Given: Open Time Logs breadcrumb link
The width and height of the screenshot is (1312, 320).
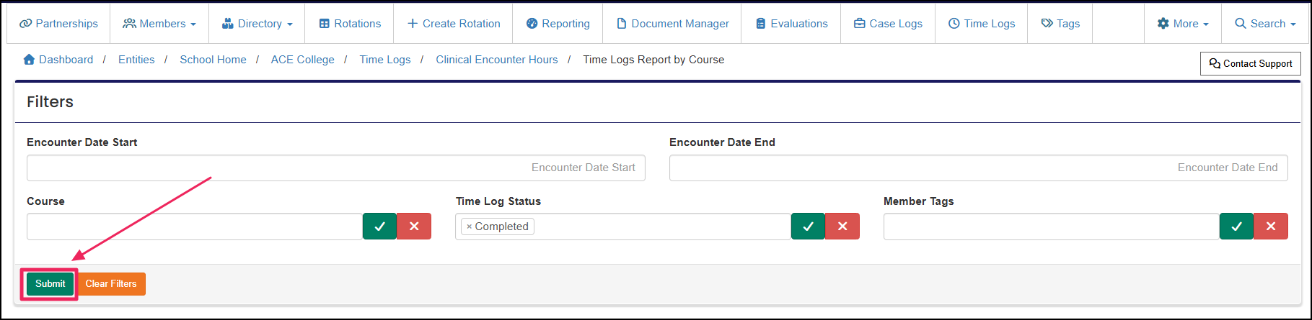Looking at the screenshot, I should [x=385, y=60].
